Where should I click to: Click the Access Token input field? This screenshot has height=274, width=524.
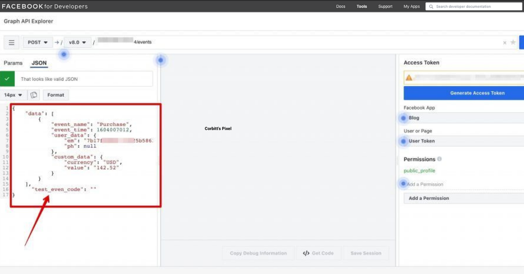[x=464, y=78]
